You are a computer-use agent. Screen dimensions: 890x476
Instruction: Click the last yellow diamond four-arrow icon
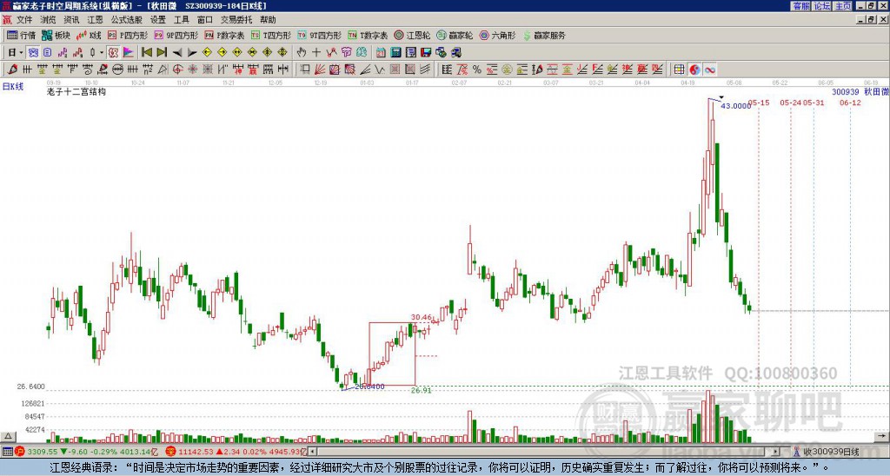[282, 53]
